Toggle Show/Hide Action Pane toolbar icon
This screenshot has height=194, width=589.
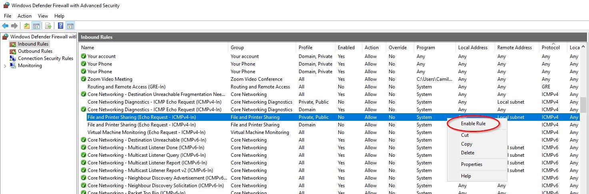(x=70, y=26)
